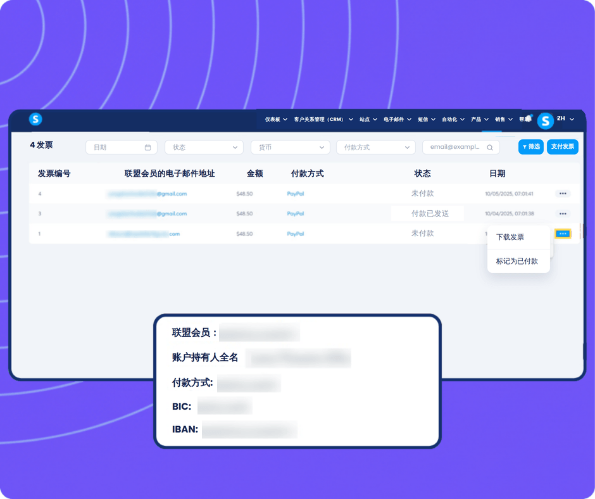Click the email address of invoice 3

point(147,214)
